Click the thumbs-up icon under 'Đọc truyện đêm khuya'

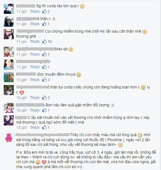[x=44, y=80]
